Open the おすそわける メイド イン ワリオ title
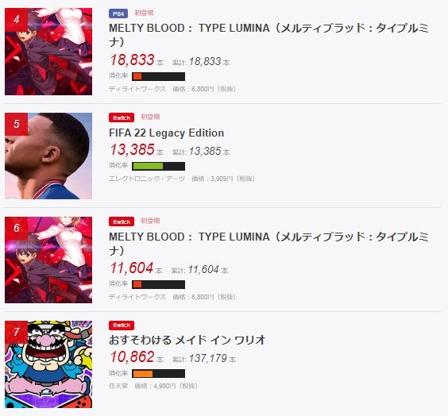The height and width of the screenshot is (416, 448). click(187, 340)
